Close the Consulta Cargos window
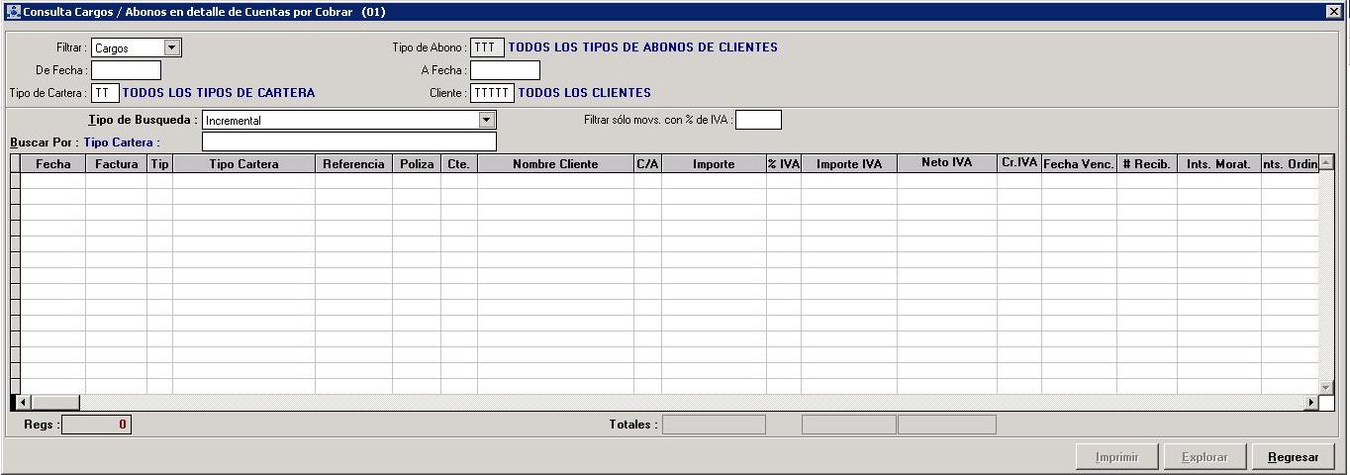 click(1333, 12)
